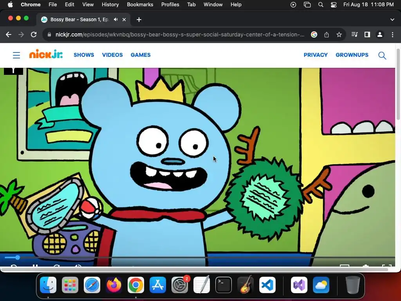Click the Nick Jr. logo
Screen dimensions: 401x301
(46, 54)
